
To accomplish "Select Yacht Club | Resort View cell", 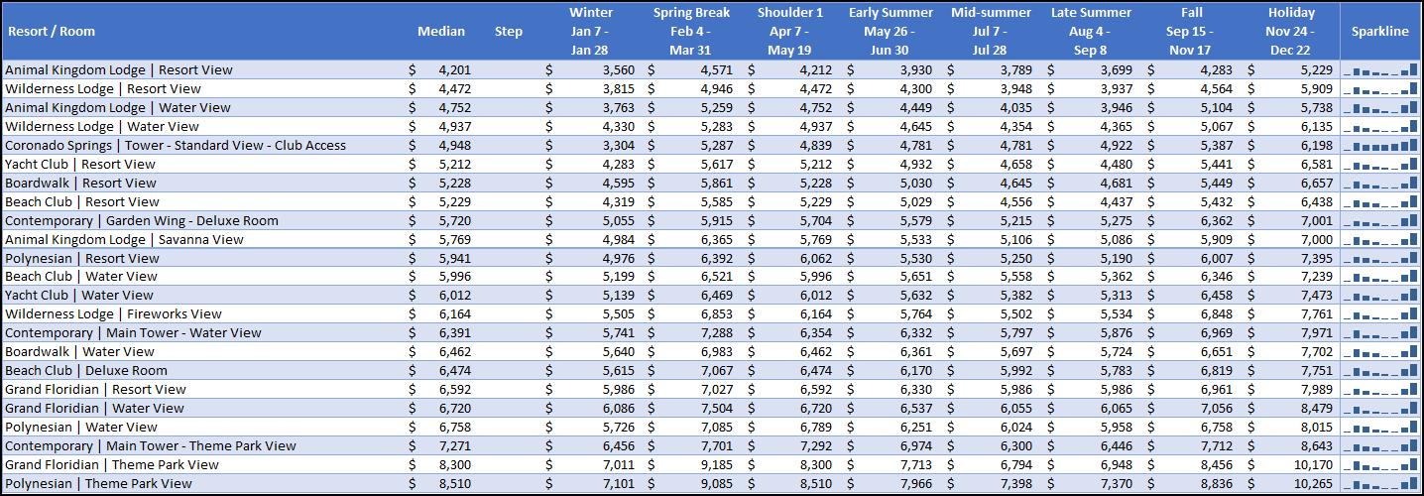I will click(x=80, y=164).
